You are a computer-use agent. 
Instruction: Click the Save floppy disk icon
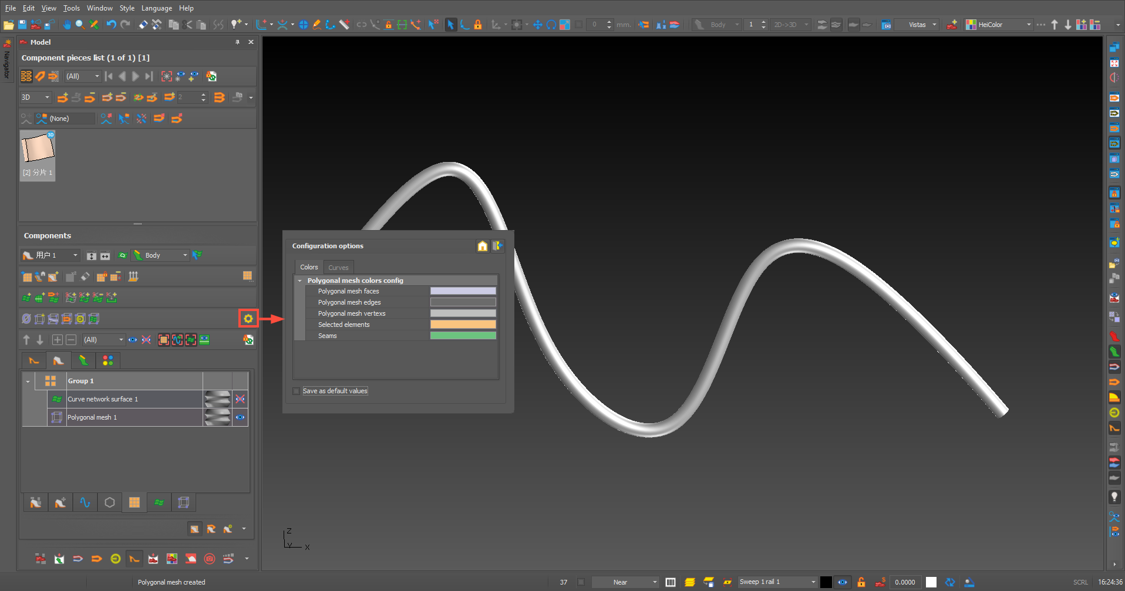(22, 25)
